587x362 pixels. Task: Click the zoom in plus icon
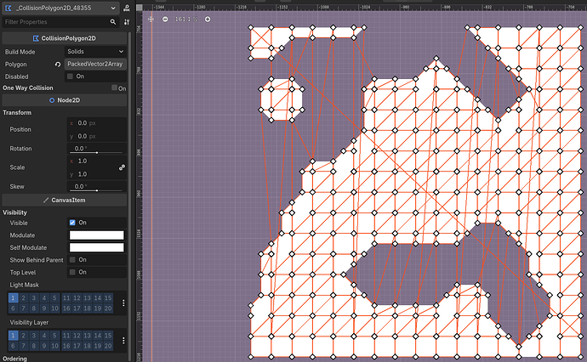coord(208,19)
